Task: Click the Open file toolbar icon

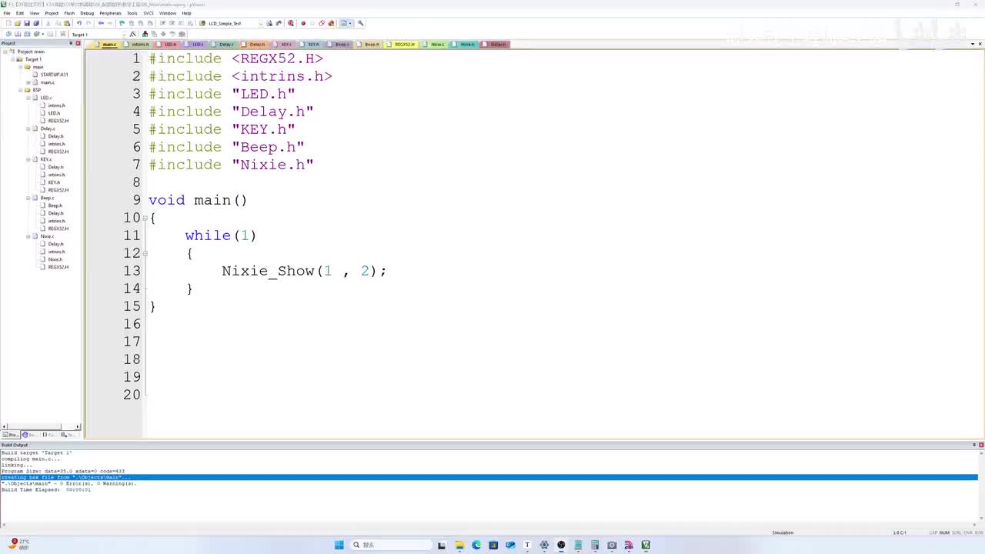Action: pyautogui.click(x=18, y=23)
